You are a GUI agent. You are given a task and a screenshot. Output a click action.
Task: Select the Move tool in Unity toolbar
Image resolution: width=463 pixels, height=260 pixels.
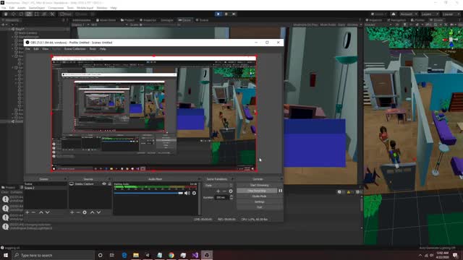point(13,14)
